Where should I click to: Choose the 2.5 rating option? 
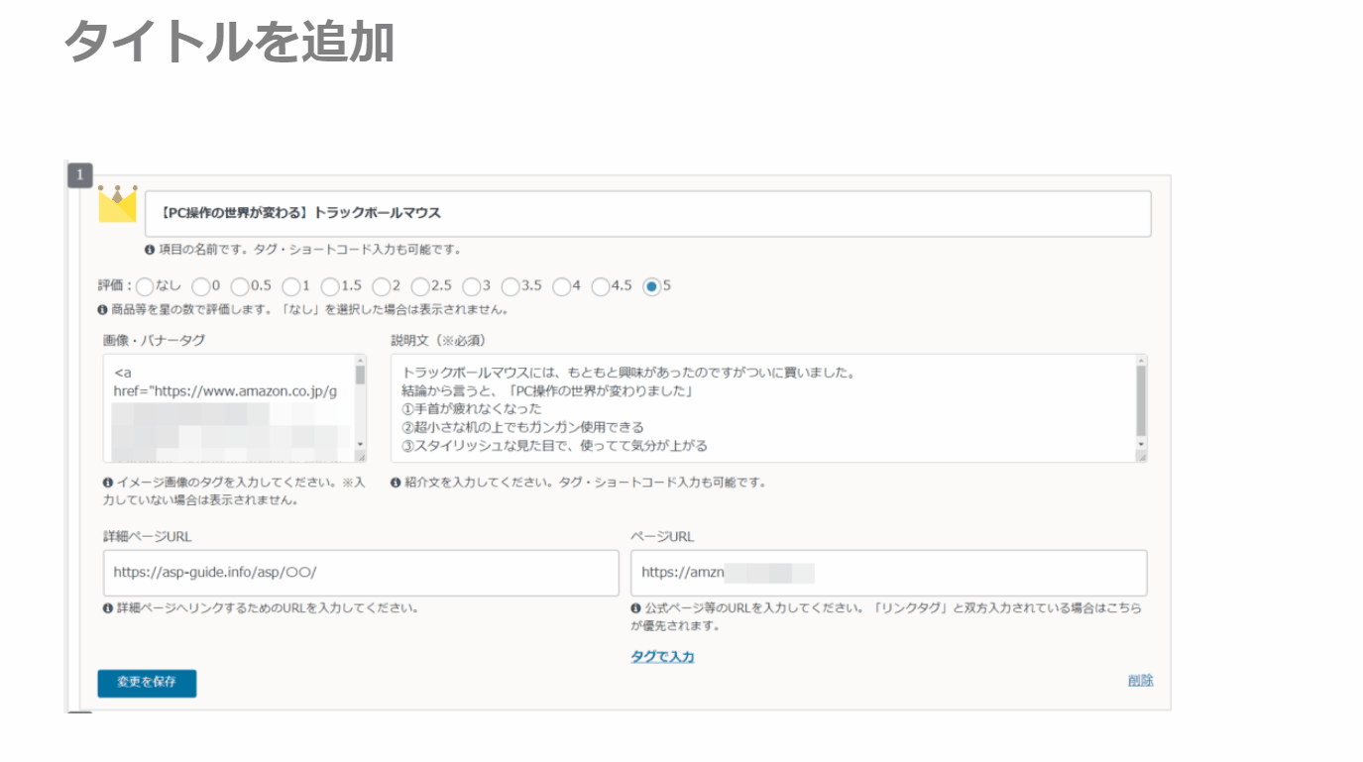tap(420, 286)
